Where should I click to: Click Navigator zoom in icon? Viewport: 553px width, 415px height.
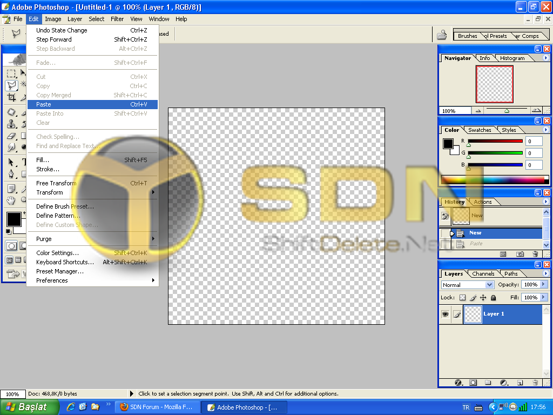coord(536,110)
